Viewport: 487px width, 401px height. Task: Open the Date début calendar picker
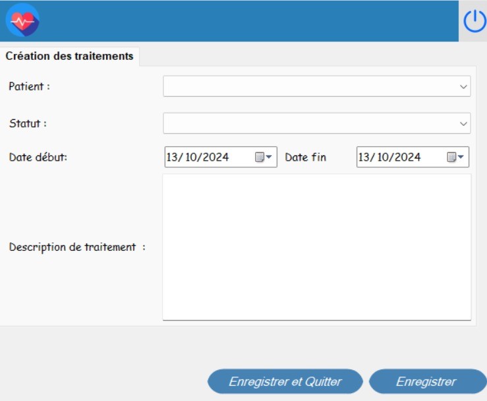(x=264, y=157)
